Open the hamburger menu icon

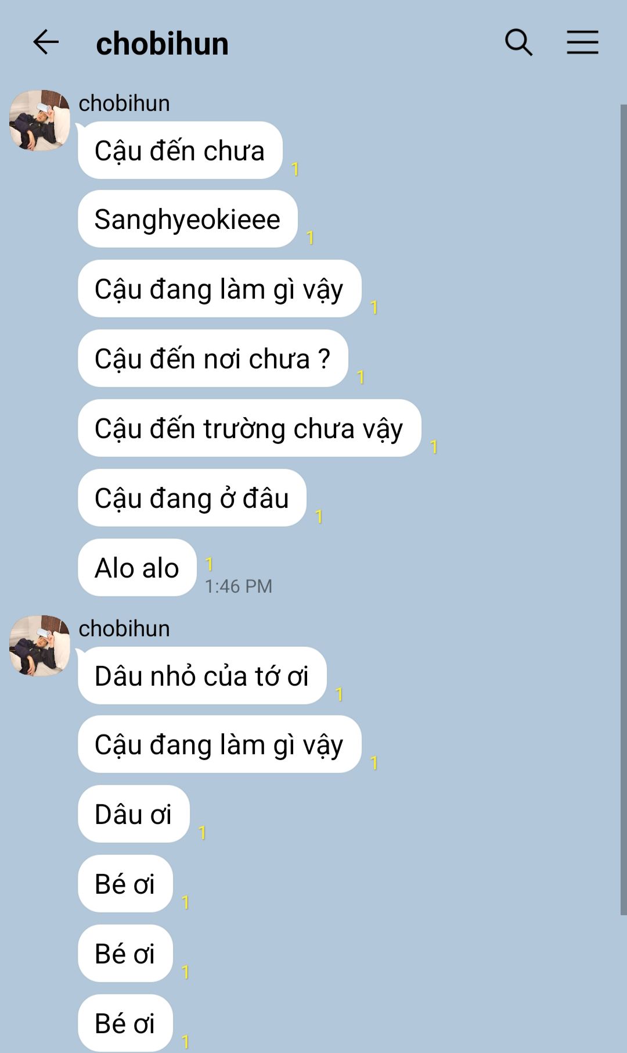tap(582, 42)
